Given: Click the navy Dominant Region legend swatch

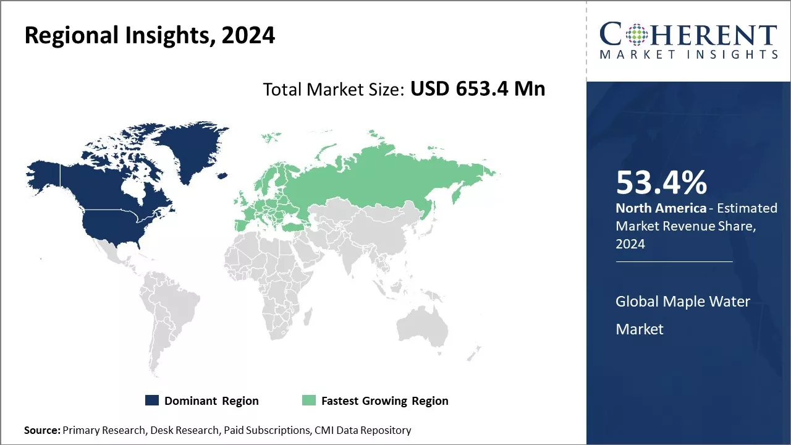Looking at the screenshot, I should tap(152, 400).
